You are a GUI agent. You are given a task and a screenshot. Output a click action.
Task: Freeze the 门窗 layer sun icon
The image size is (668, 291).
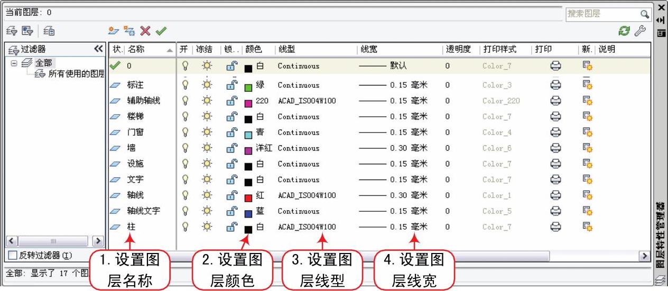(x=207, y=133)
